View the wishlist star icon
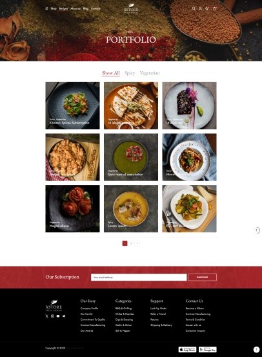Screen dimensions: 262x357 click(x=207, y=8)
